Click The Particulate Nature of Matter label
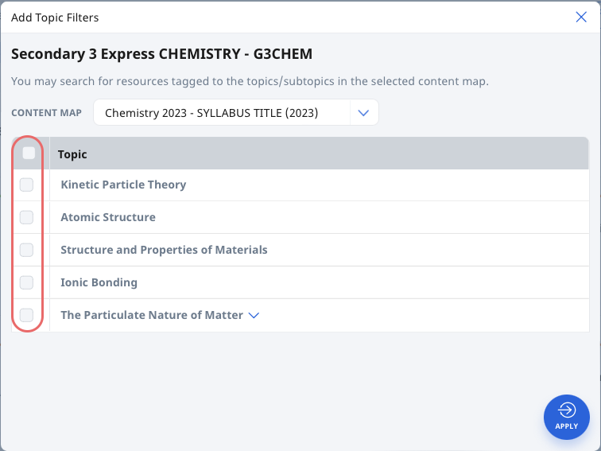 pyautogui.click(x=152, y=315)
